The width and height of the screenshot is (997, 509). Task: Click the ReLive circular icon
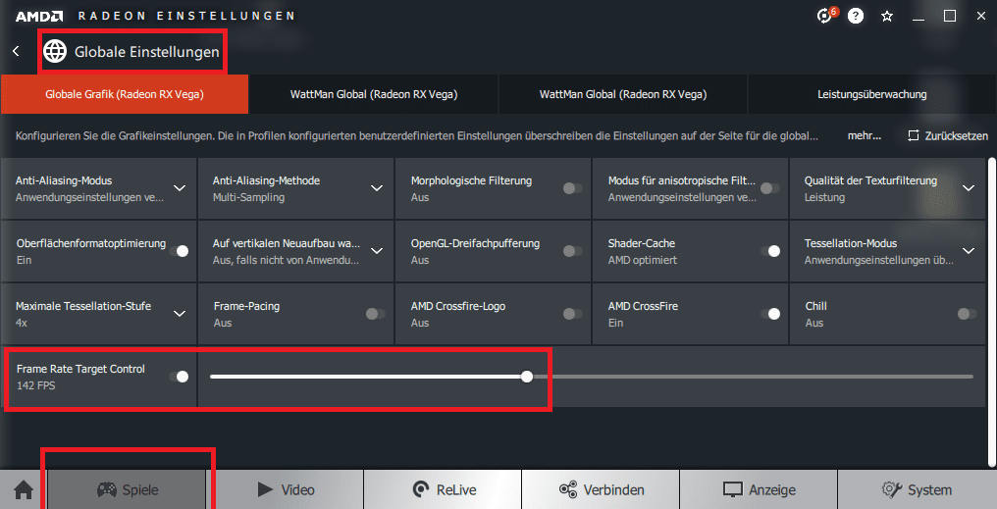421,489
